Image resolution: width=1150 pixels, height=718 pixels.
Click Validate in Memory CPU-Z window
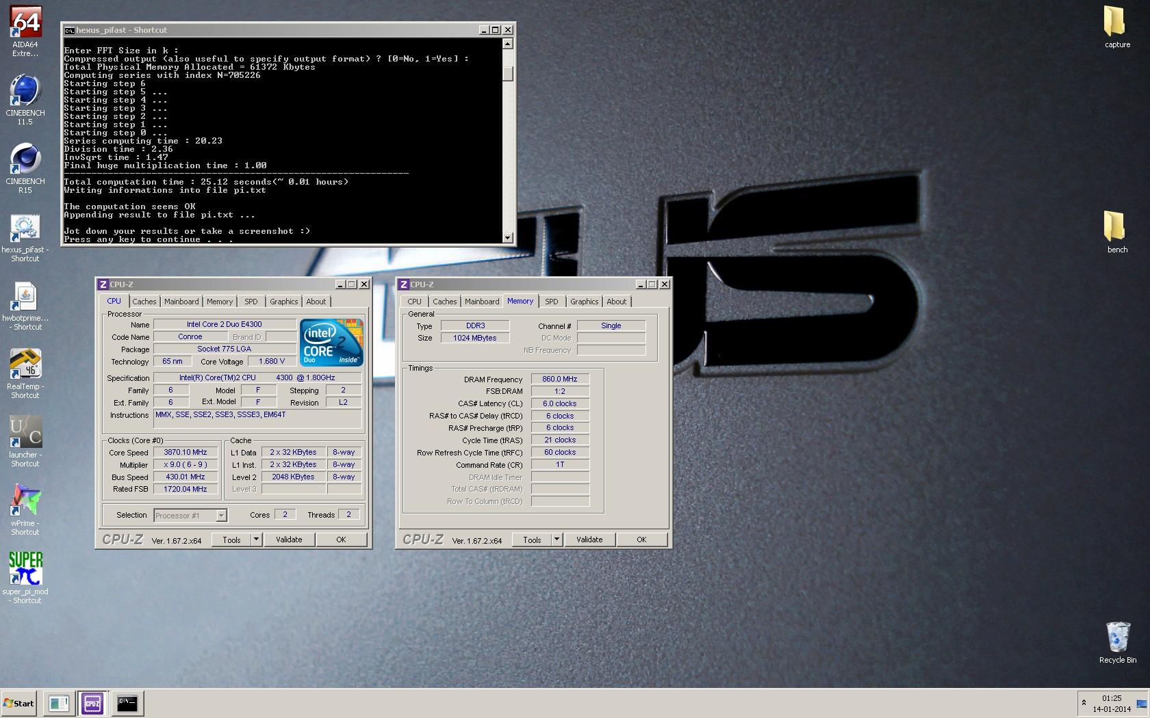(x=589, y=540)
